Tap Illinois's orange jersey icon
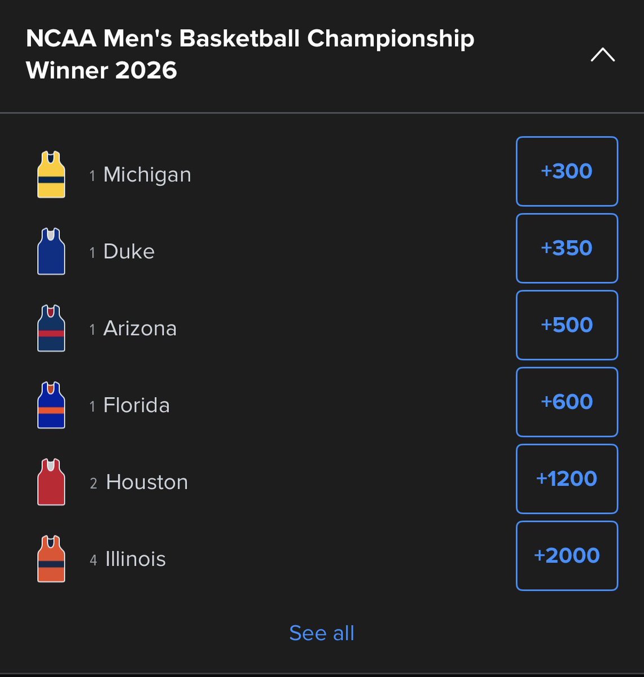The height and width of the screenshot is (677, 644). pyautogui.click(x=51, y=559)
